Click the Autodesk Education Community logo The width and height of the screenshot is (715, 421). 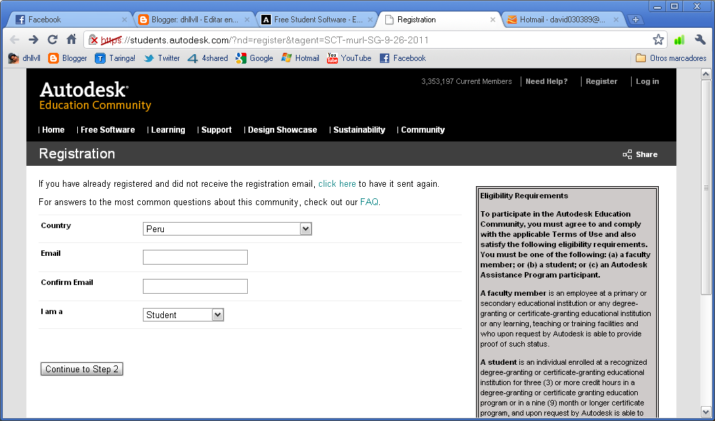(95, 96)
